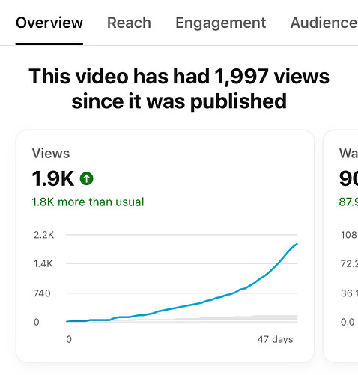Click the 2.2K gridline label
Screen dimensions: 358x375
tap(43, 235)
